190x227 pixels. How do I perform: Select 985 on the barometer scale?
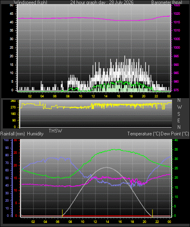click(176, 73)
